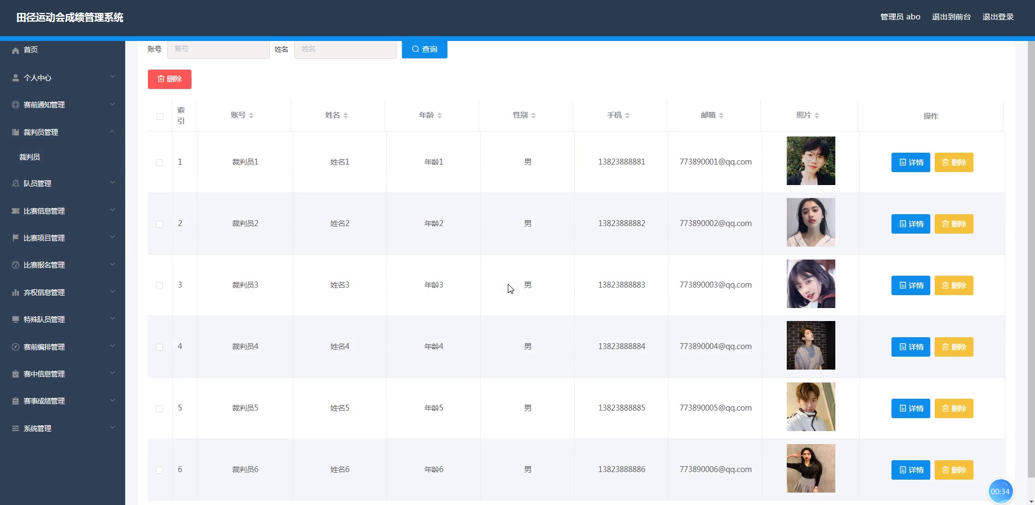Viewport: 1035px width, 505px height.
Task: Click the icon beside 特殊队员管理
Action: (x=16, y=319)
